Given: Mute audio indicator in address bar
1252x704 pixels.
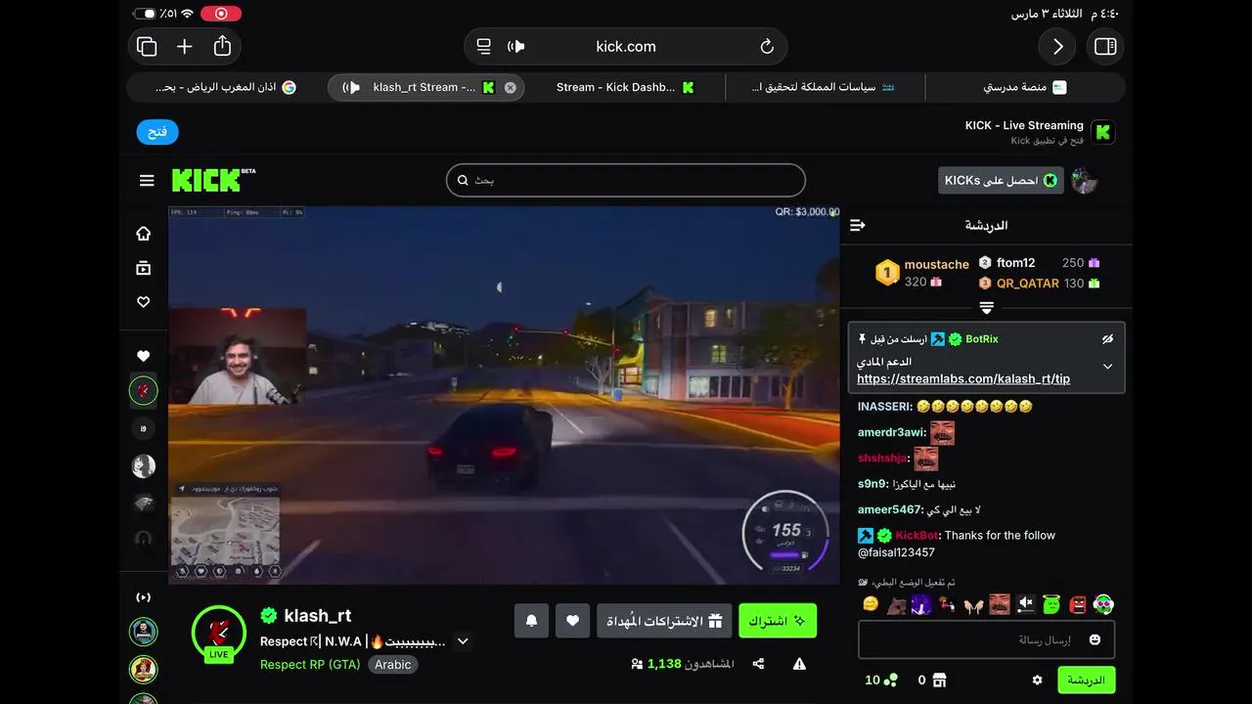Looking at the screenshot, I should [x=516, y=46].
